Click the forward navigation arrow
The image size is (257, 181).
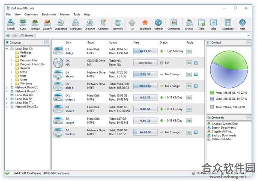point(15,36)
